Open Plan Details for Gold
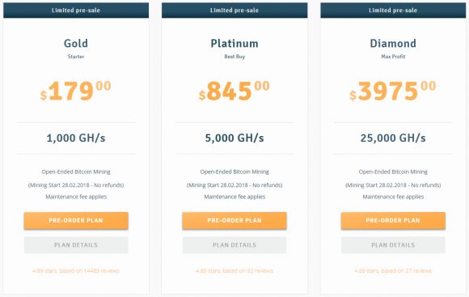469x297 pixels. pyautogui.click(x=76, y=245)
